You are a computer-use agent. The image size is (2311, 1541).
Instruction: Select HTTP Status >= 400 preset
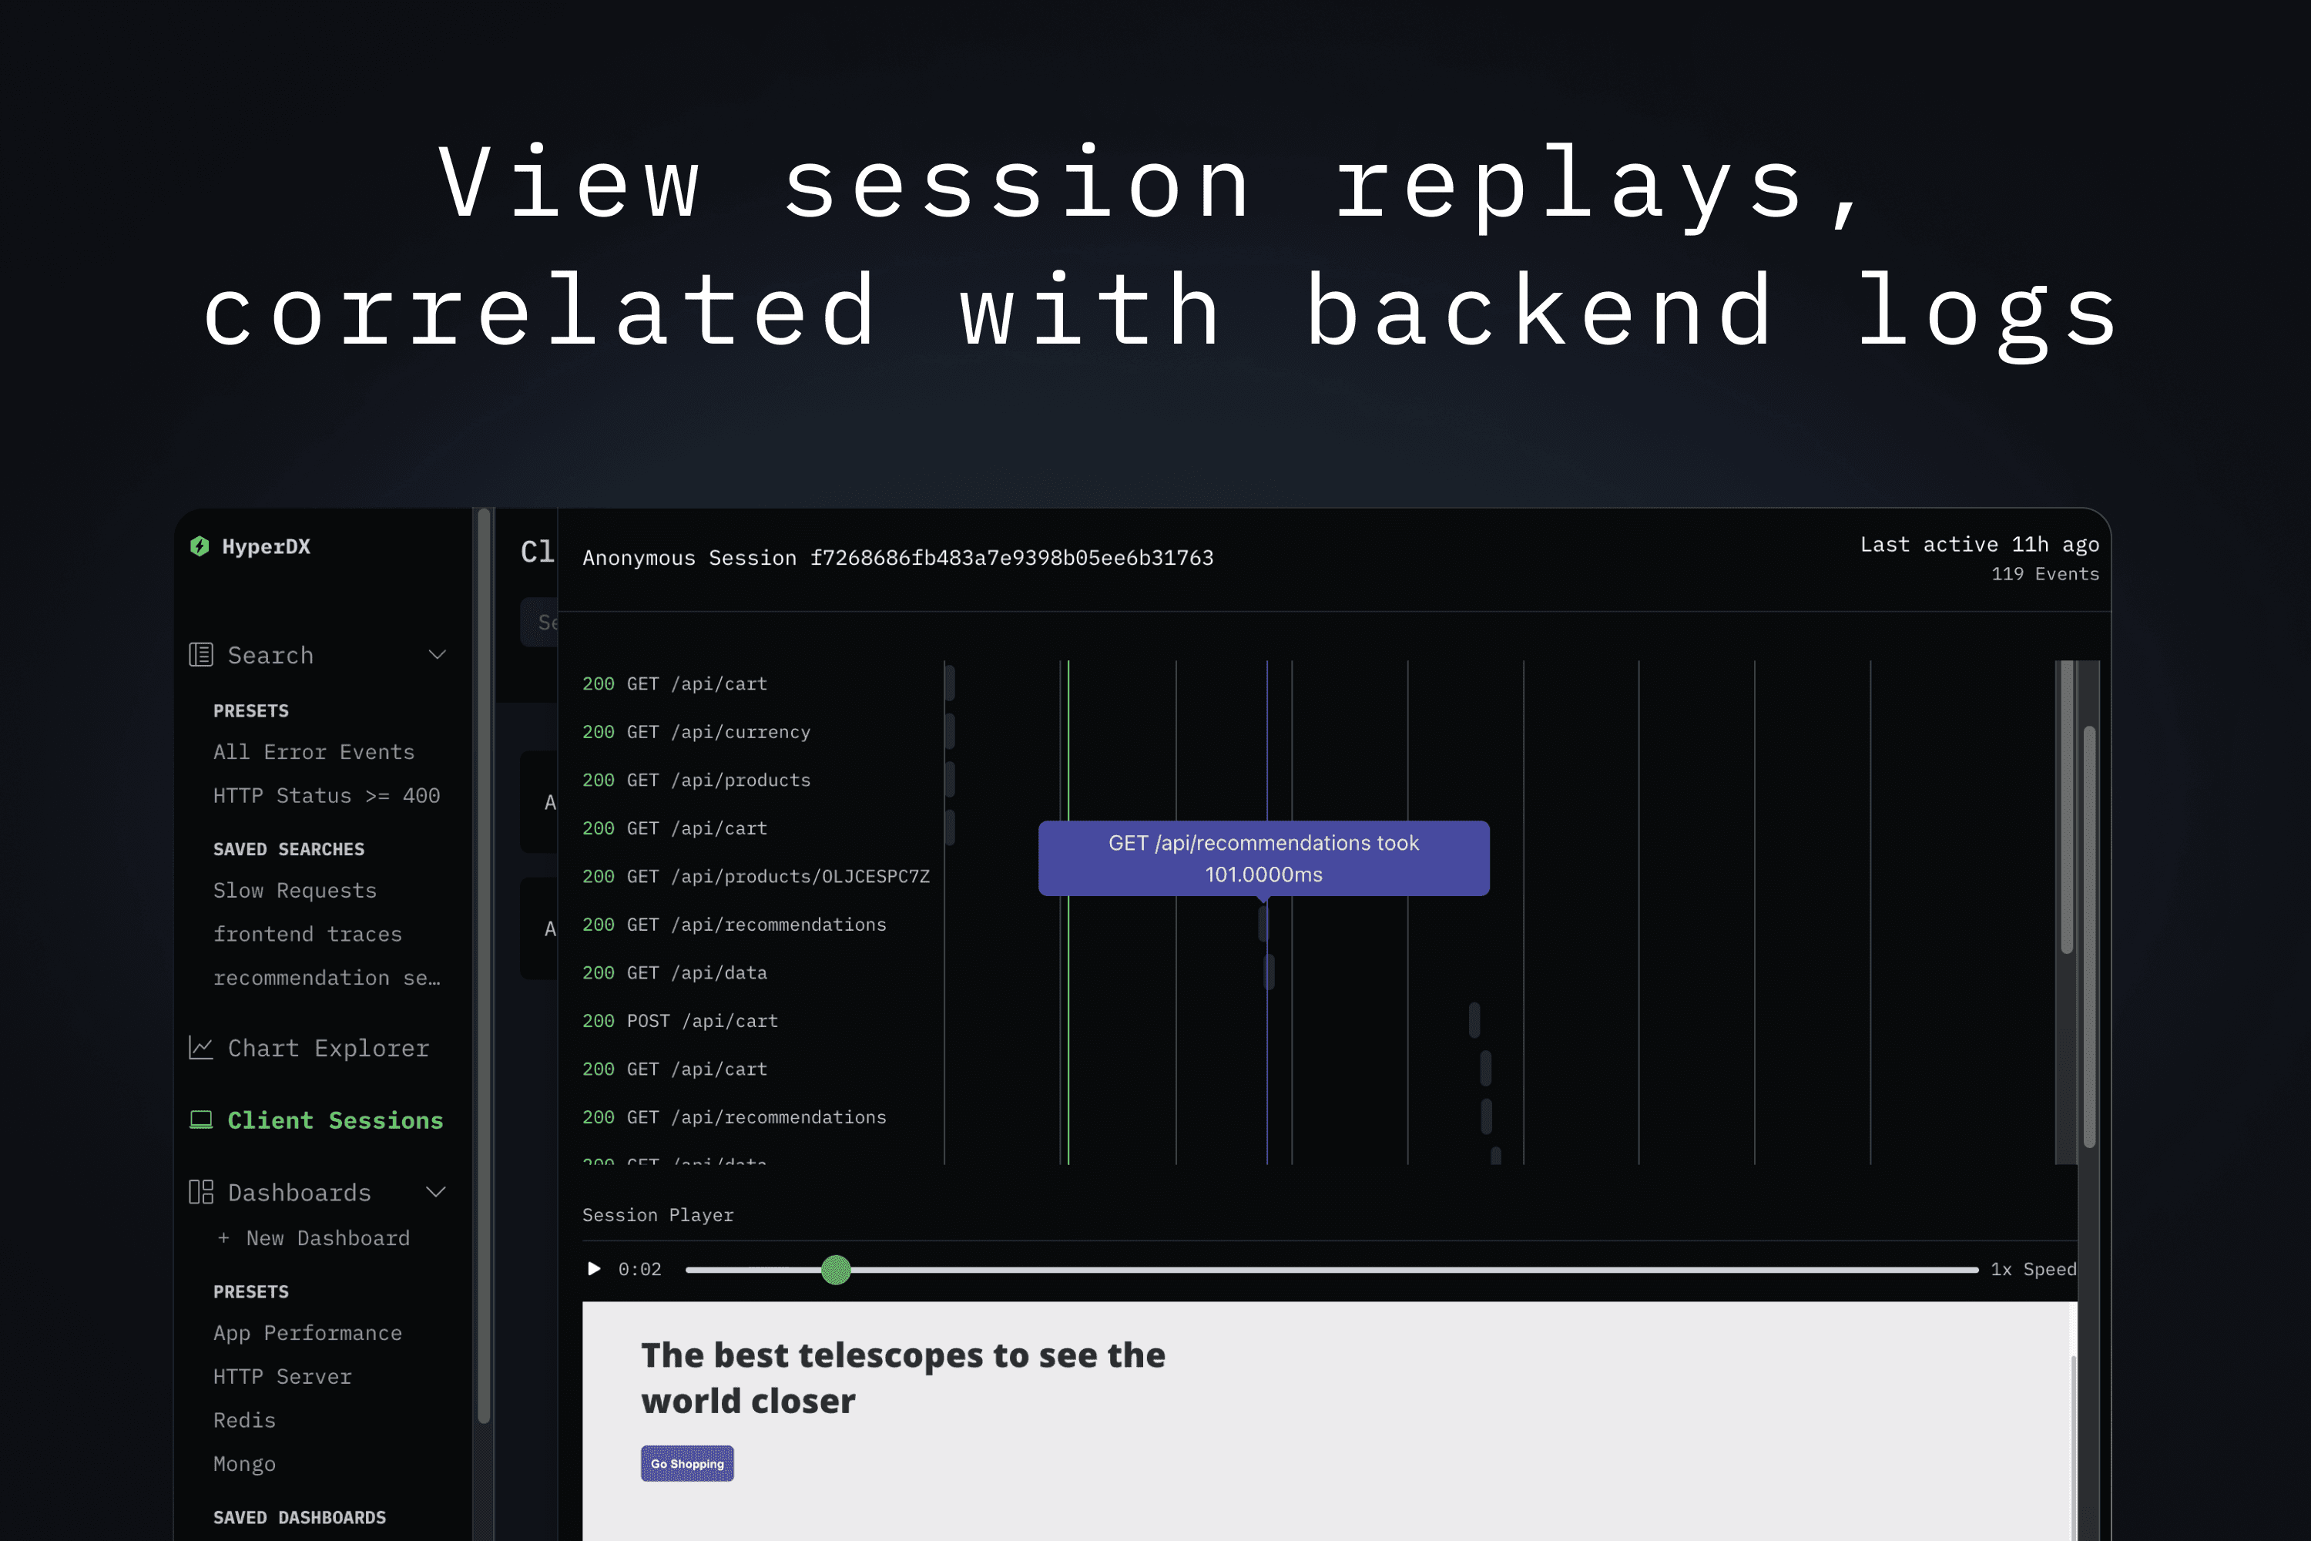[326, 796]
